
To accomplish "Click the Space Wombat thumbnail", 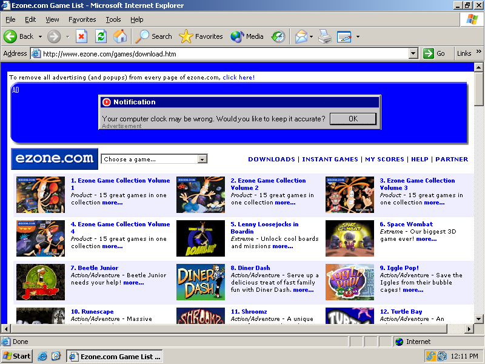I will 350,238.
